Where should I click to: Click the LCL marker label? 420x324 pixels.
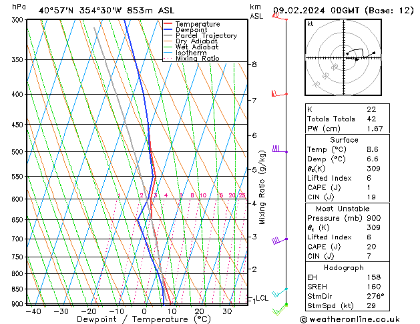pos(262,298)
